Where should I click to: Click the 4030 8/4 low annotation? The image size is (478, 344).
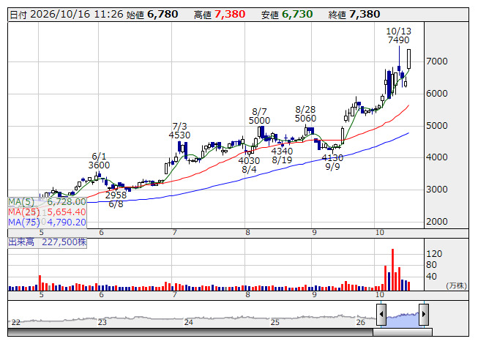tap(249, 165)
